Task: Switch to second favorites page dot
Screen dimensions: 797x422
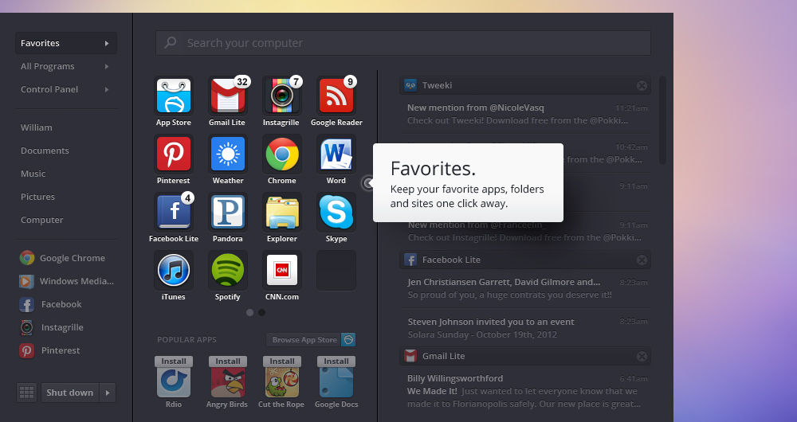Action: click(x=261, y=313)
